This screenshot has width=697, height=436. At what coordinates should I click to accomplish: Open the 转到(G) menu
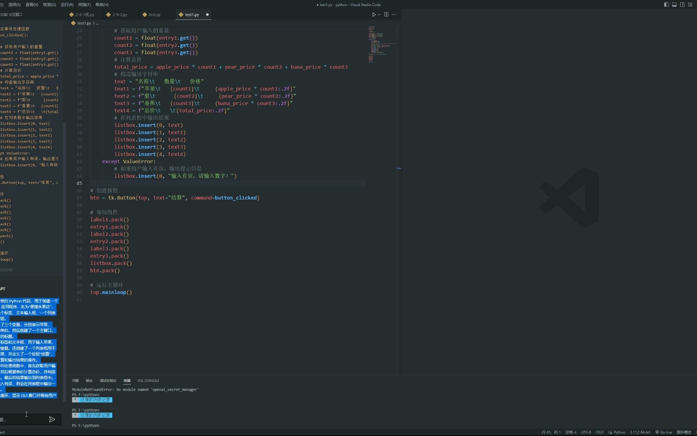pos(49,4)
